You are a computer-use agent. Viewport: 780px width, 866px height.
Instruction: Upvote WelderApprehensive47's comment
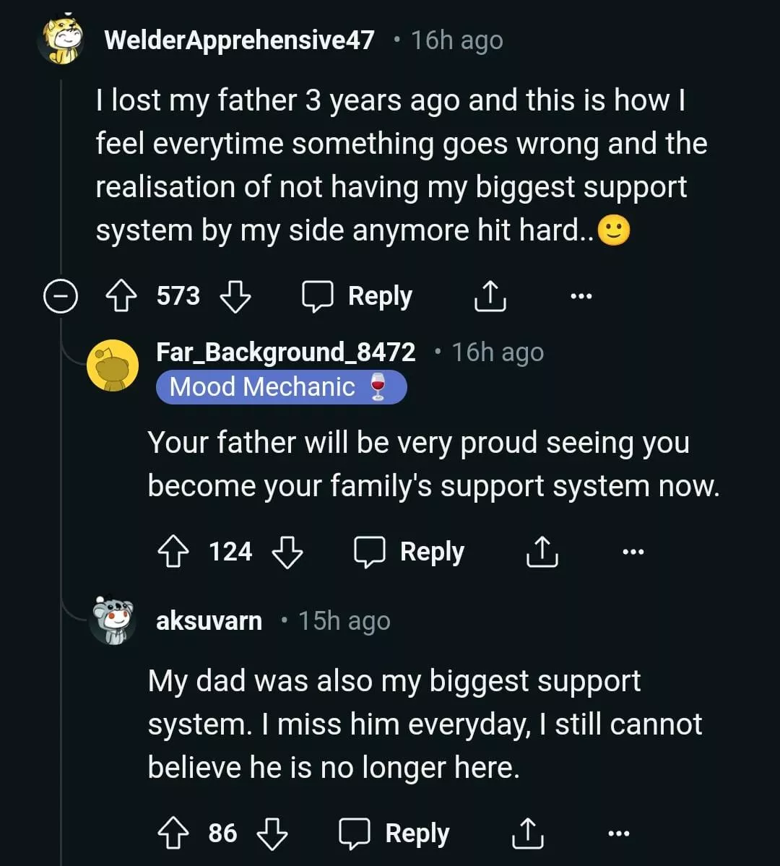122,297
